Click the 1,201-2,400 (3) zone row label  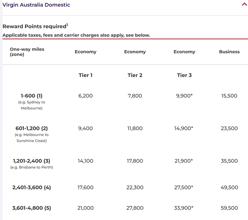(x=32, y=161)
